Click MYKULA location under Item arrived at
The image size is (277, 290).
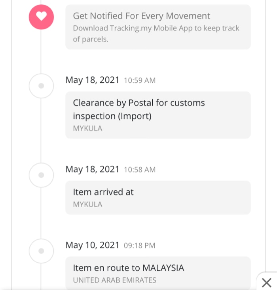pyautogui.click(x=87, y=205)
